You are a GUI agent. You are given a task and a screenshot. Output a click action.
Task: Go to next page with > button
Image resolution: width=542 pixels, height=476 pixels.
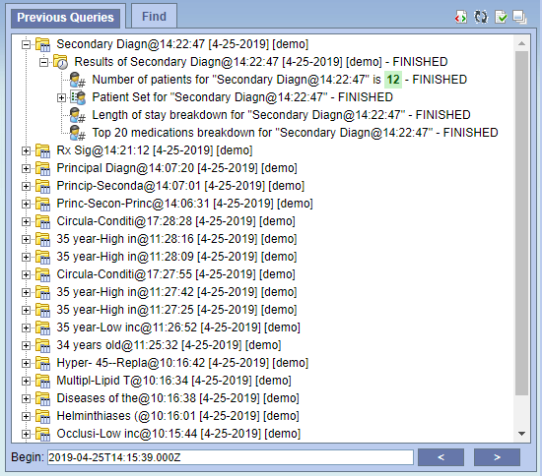497,457
